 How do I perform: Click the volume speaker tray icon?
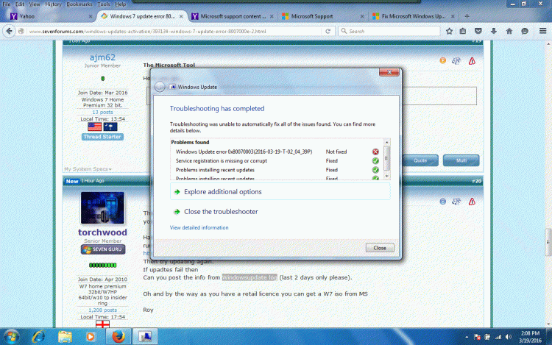pos(509,337)
